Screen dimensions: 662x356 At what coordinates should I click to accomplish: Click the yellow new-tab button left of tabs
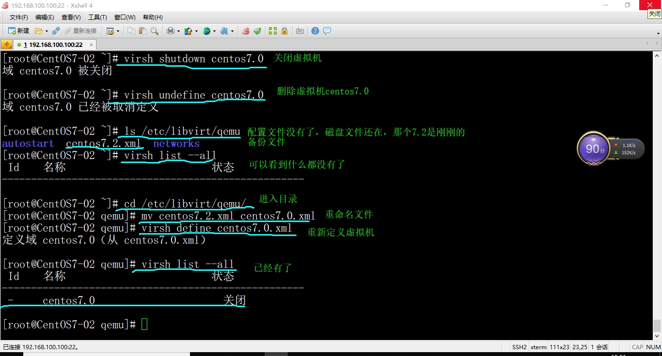pyautogui.click(x=7, y=44)
